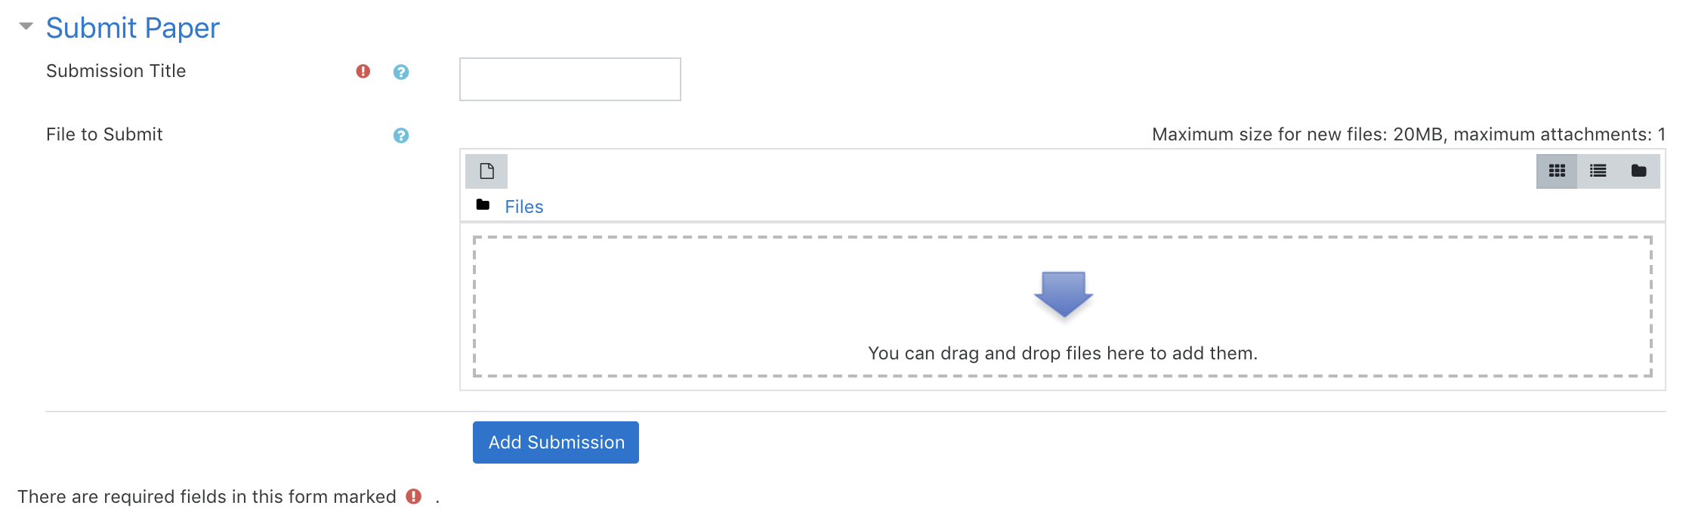Open the Files folder link
The height and width of the screenshot is (524, 1689).
pos(524,207)
